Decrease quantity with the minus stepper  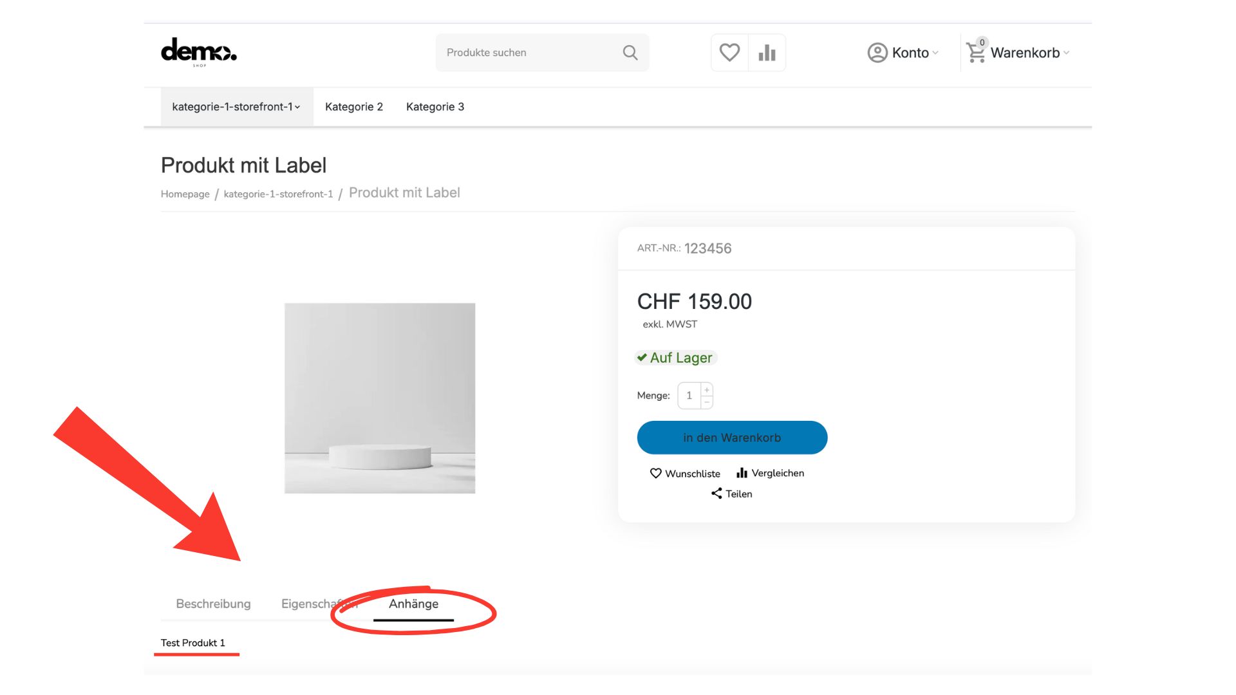click(x=707, y=402)
